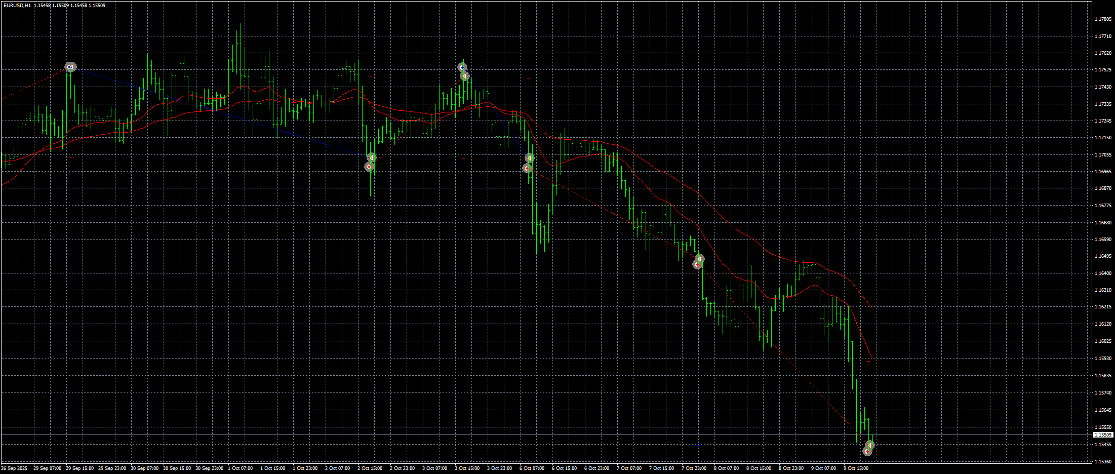Click the 1 Oct 23:00 time axis label

[305, 468]
